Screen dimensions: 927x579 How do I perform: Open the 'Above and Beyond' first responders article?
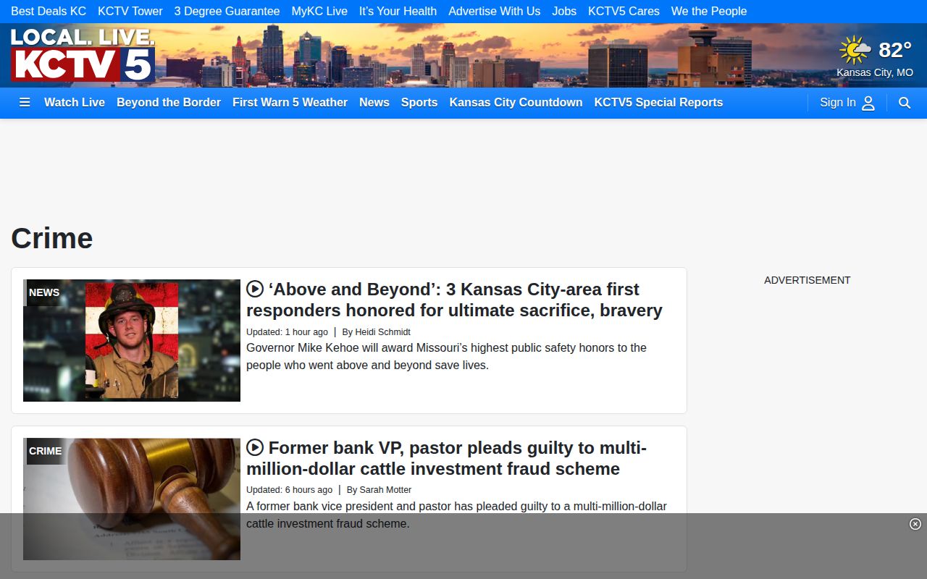tap(454, 300)
